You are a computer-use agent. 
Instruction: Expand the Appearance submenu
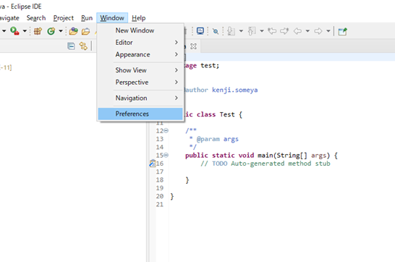pos(140,54)
